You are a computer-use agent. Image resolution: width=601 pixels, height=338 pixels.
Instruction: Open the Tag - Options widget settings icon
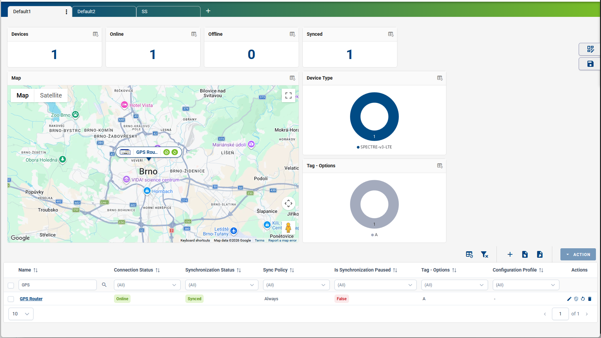440,166
